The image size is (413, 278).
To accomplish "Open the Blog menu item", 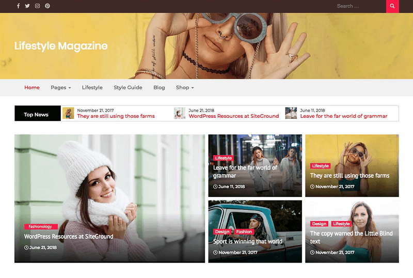I will [159, 87].
